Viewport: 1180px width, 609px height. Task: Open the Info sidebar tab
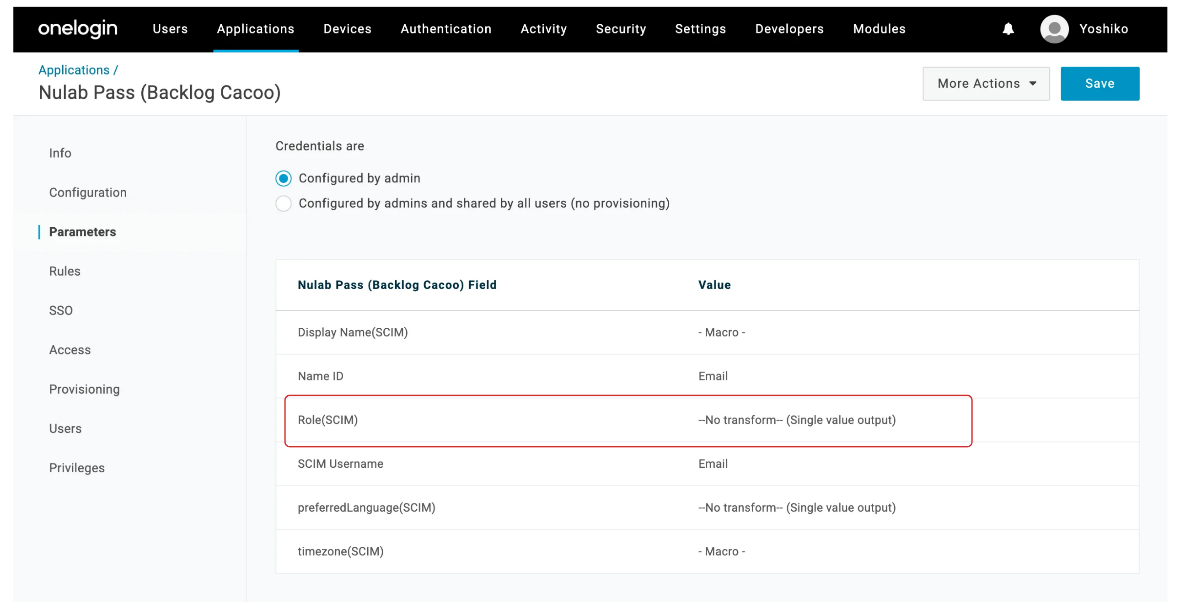pos(60,153)
